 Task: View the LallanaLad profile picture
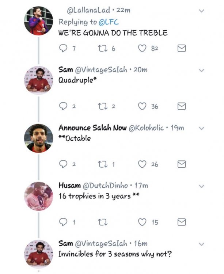pyautogui.click(x=38, y=21)
